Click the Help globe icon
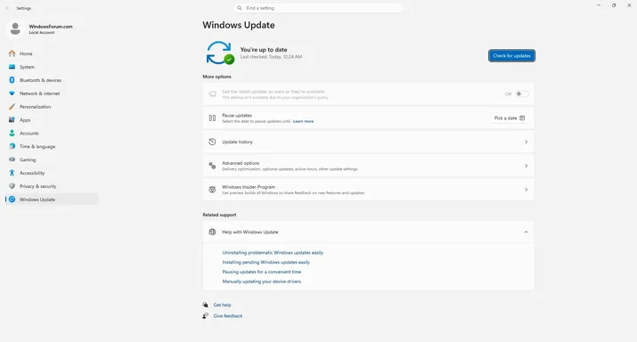Screen dimensions: 637x342 coord(212,232)
